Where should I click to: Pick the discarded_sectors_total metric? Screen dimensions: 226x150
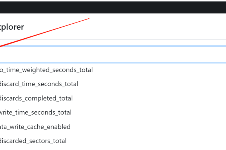[33, 141]
